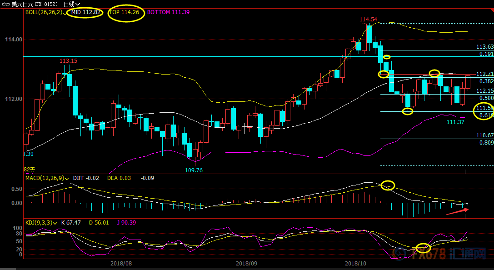Click the 0.191 Fibonacci ratio label
This screenshot has height=270, width=494.
(486, 54)
